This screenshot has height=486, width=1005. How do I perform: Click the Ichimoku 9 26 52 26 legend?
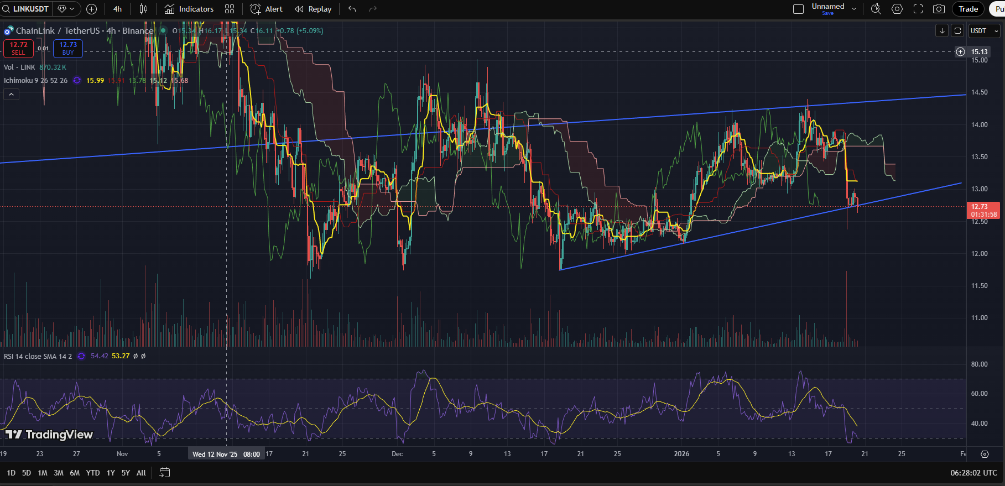(x=35, y=81)
